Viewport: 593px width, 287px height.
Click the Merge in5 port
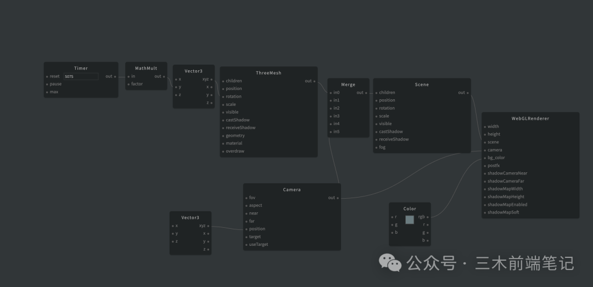tap(331, 132)
